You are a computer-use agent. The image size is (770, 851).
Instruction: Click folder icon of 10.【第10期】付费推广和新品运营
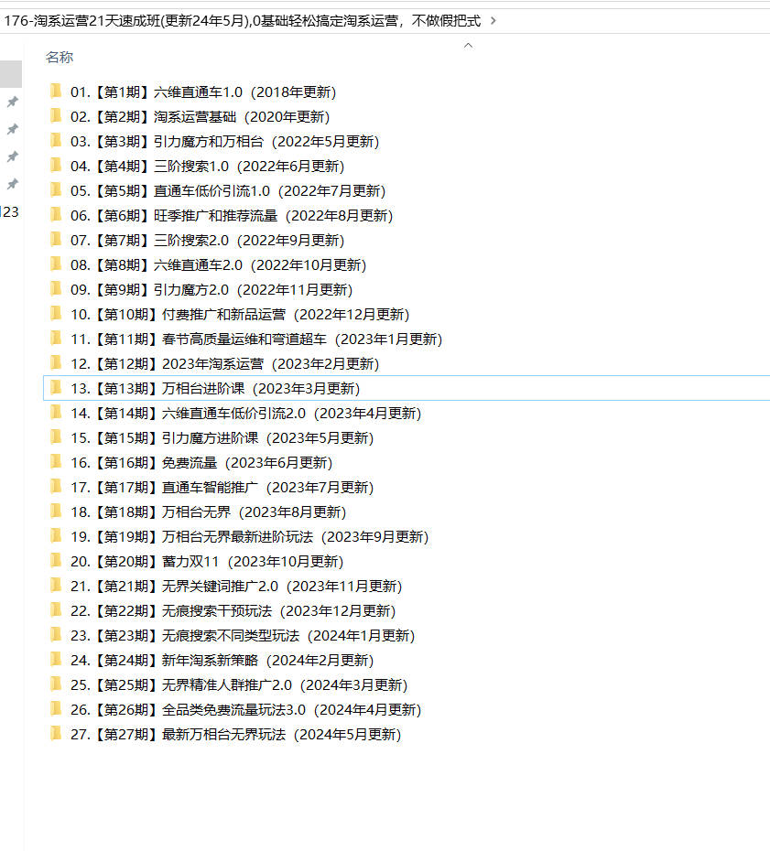point(56,313)
